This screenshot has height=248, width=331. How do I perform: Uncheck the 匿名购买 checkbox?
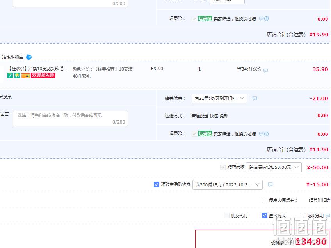[x=265, y=216]
